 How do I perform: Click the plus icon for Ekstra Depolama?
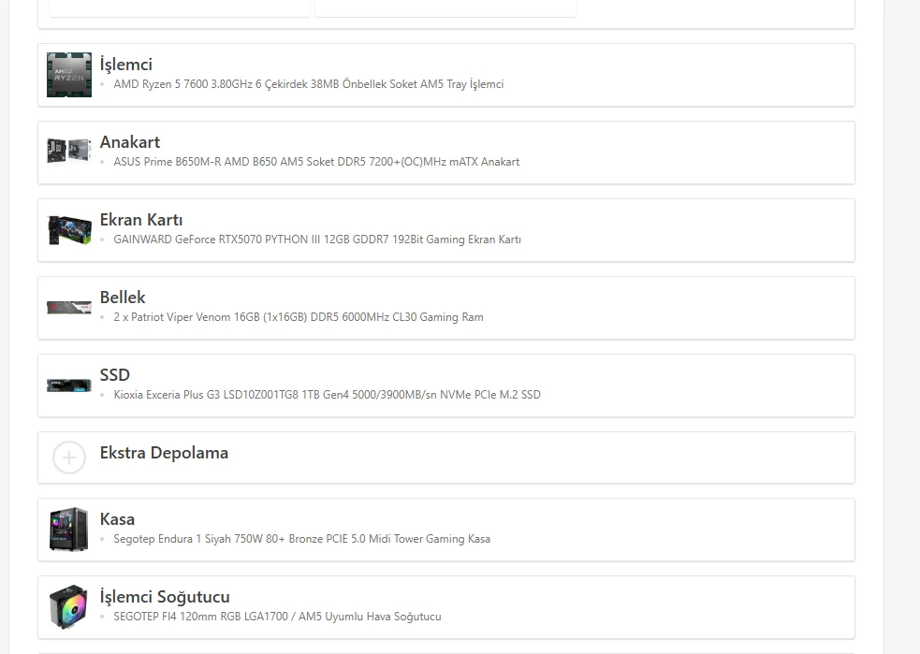69,458
